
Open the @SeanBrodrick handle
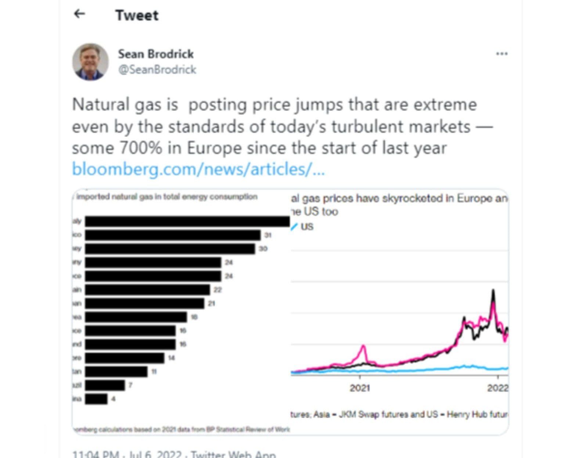tap(157, 70)
